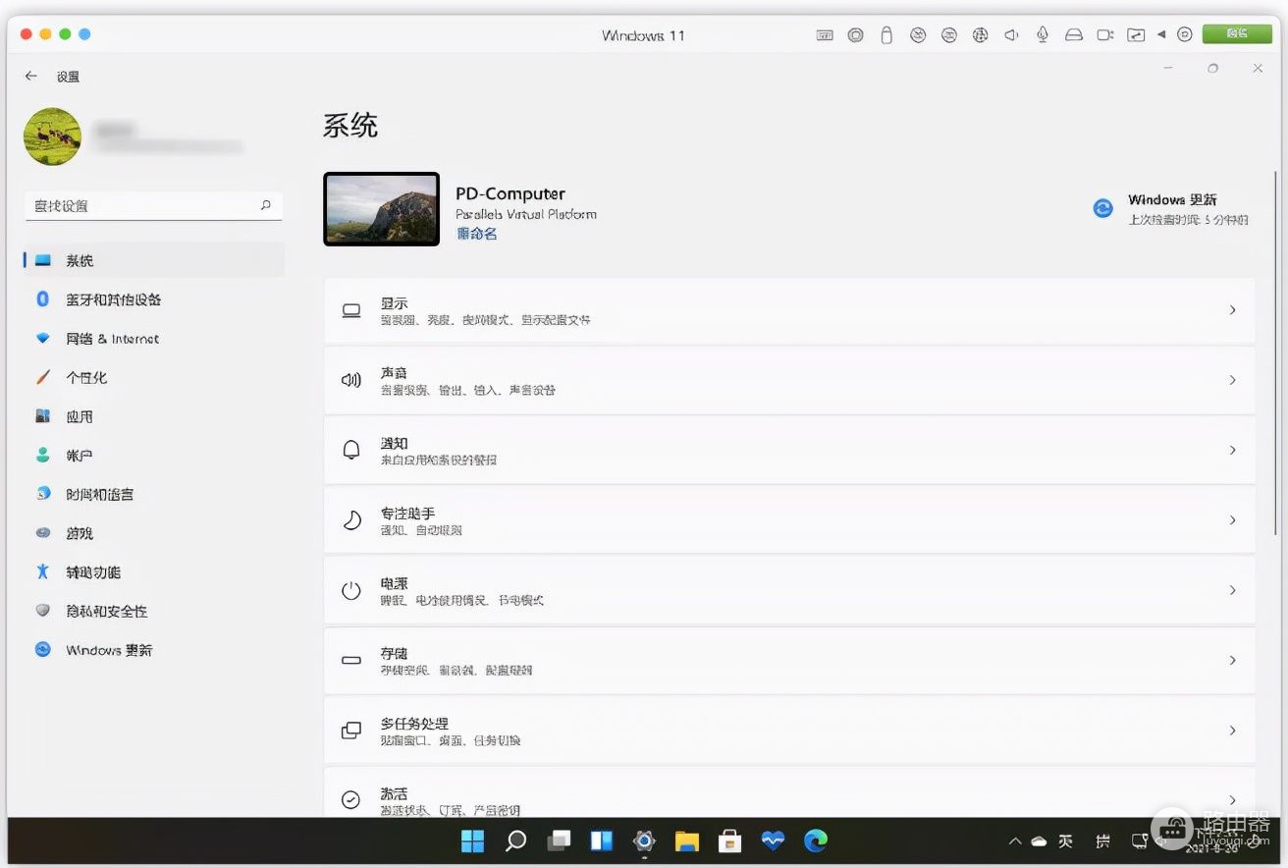Select 个性化 in the sidebar
The height and width of the screenshot is (868, 1288).
(86, 377)
